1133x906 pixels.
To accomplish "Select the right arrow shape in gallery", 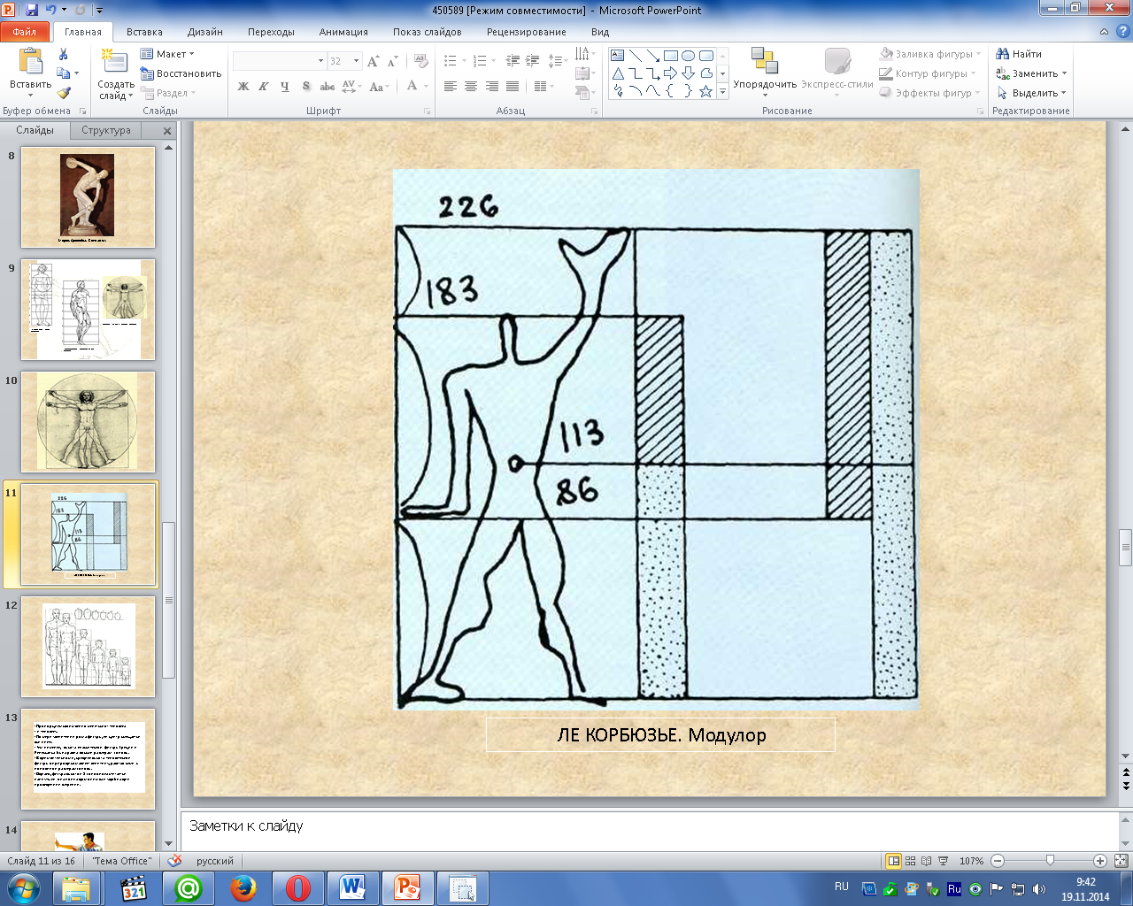I will (670, 73).
